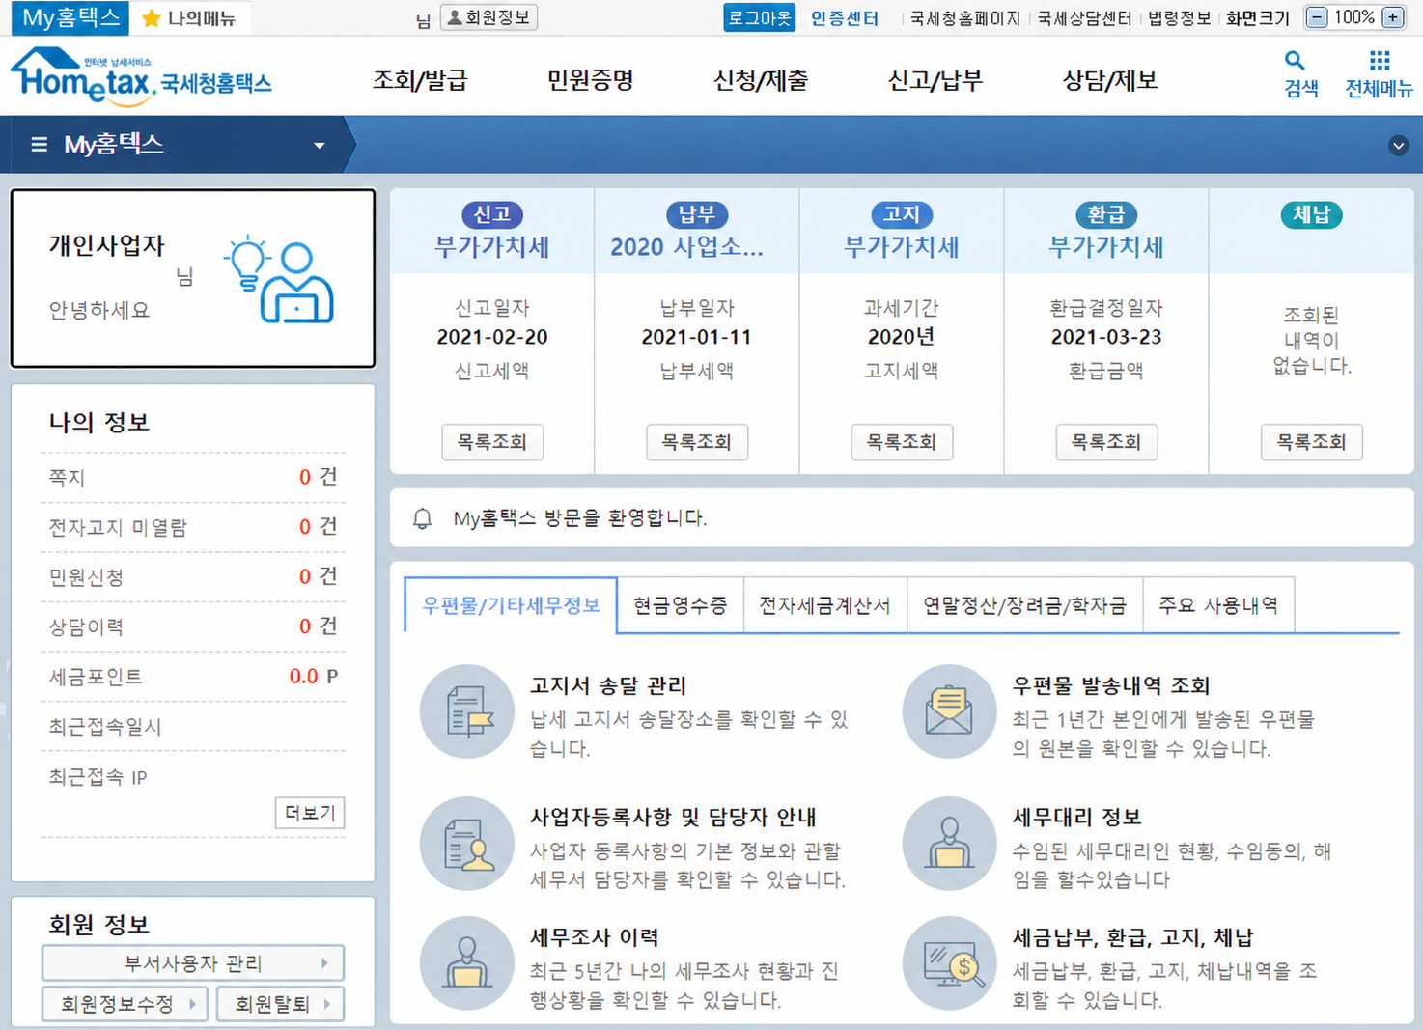Click the 사업자등록사항 및 담당자 안내 icon
The image size is (1423, 1030).
coord(467,844)
